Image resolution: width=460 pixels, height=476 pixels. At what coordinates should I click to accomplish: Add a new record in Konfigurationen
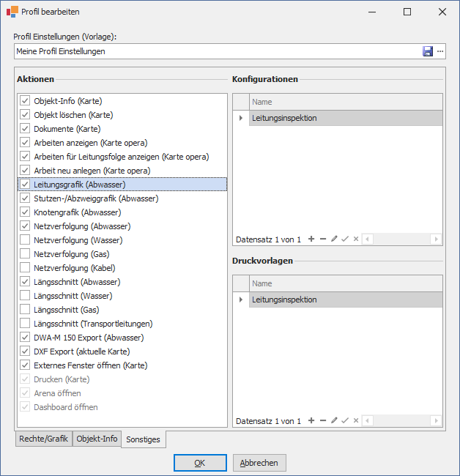(311, 239)
